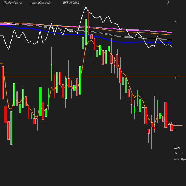Click the 'Weekly Charts' title text
The height and width of the screenshot is (186, 186).
click(x=13, y=3)
